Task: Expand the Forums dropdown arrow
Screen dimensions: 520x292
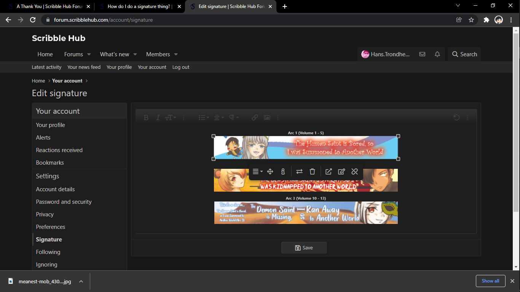Action: click(89, 54)
